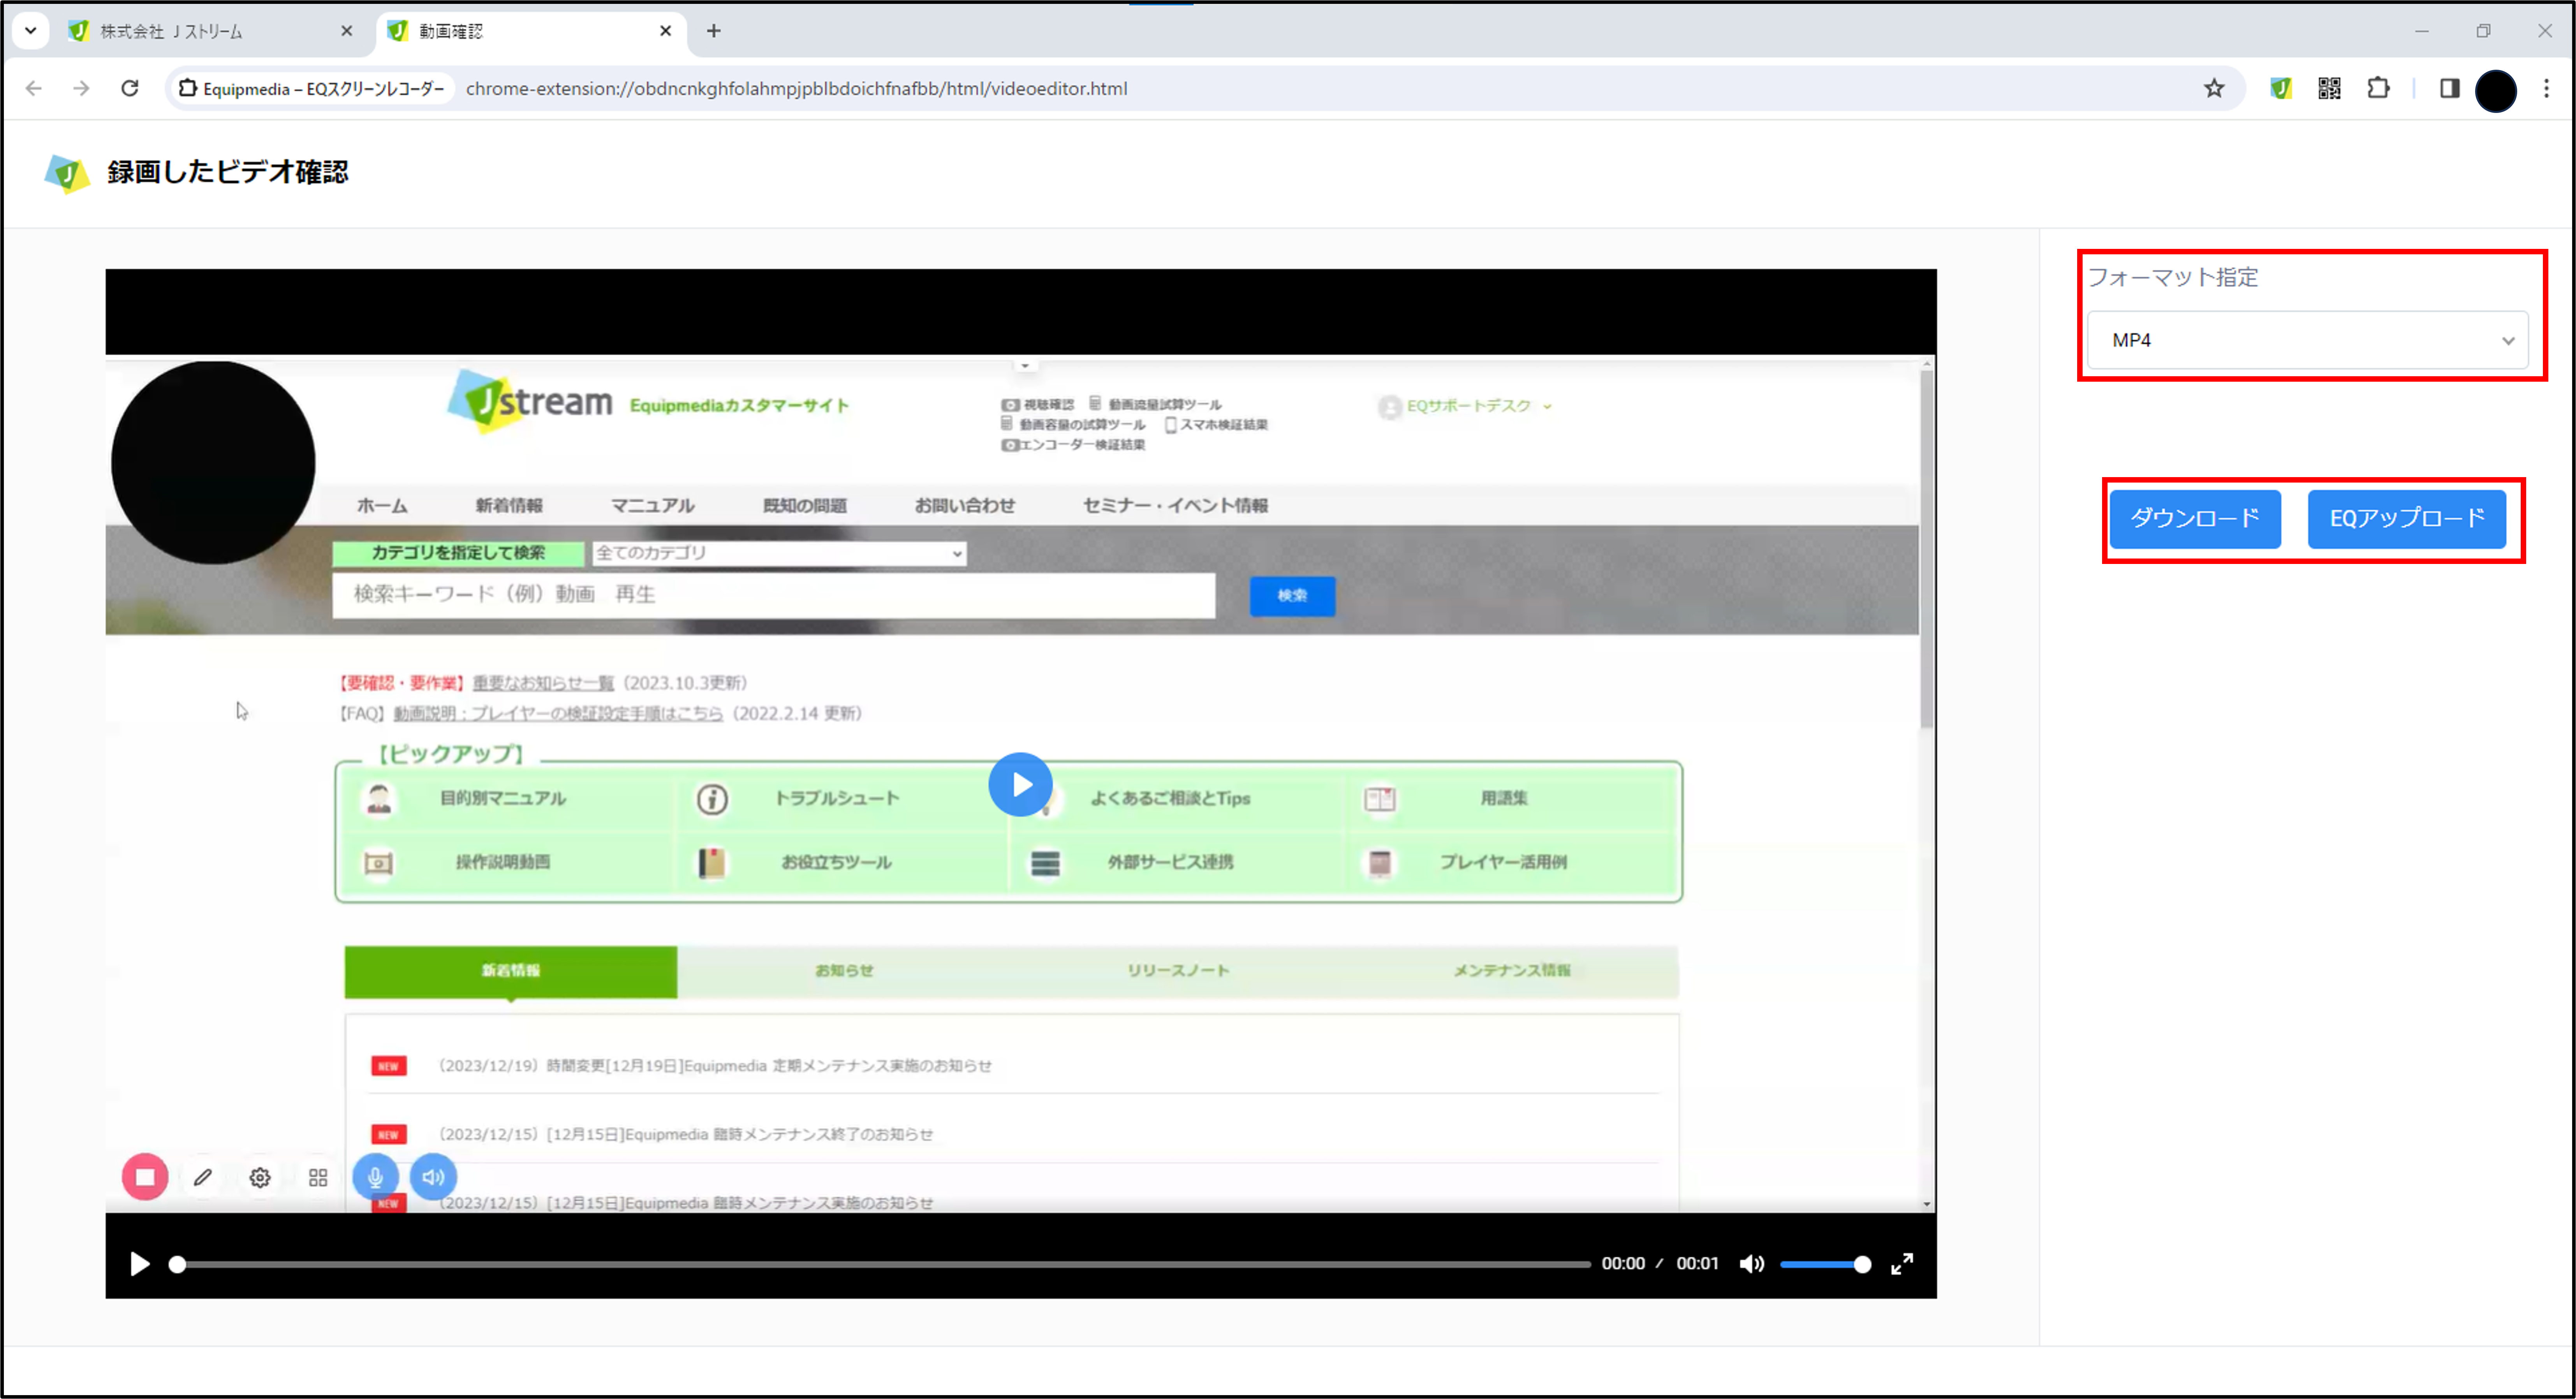Image resolution: width=2576 pixels, height=1399 pixels.
Task: Open the 2023/12/19 時間変更 maintenance notice
Action: point(714,1066)
